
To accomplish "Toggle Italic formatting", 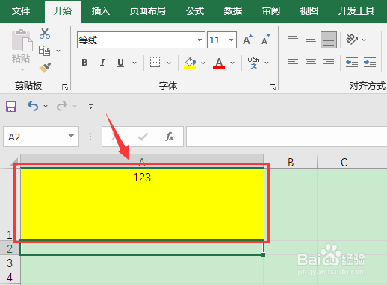I will tap(102, 63).
